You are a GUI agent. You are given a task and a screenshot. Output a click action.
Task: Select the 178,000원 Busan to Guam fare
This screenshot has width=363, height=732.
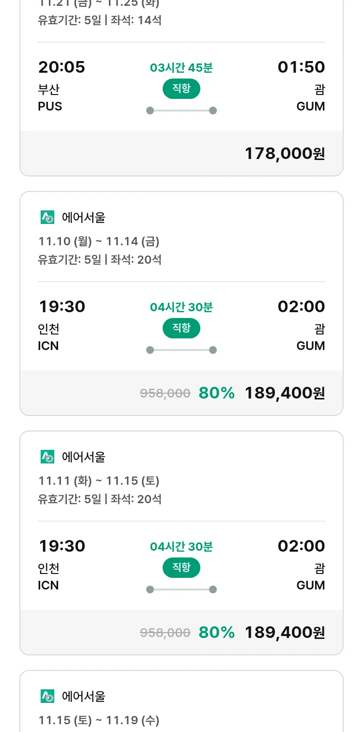tap(285, 154)
